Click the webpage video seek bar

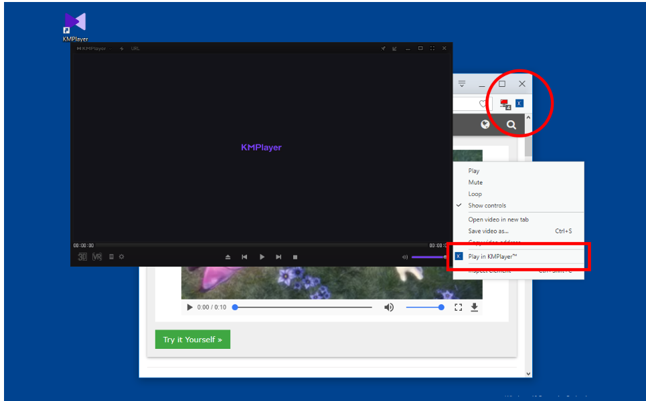303,307
